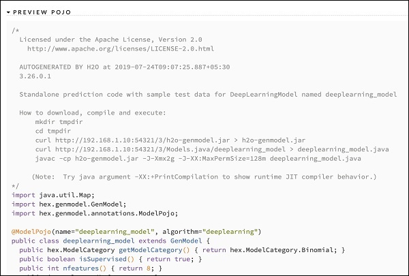Collapse the Preview POJO section triangle
This screenshot has width=409, height=276.
pyautogui.click(x=8, y=13)
